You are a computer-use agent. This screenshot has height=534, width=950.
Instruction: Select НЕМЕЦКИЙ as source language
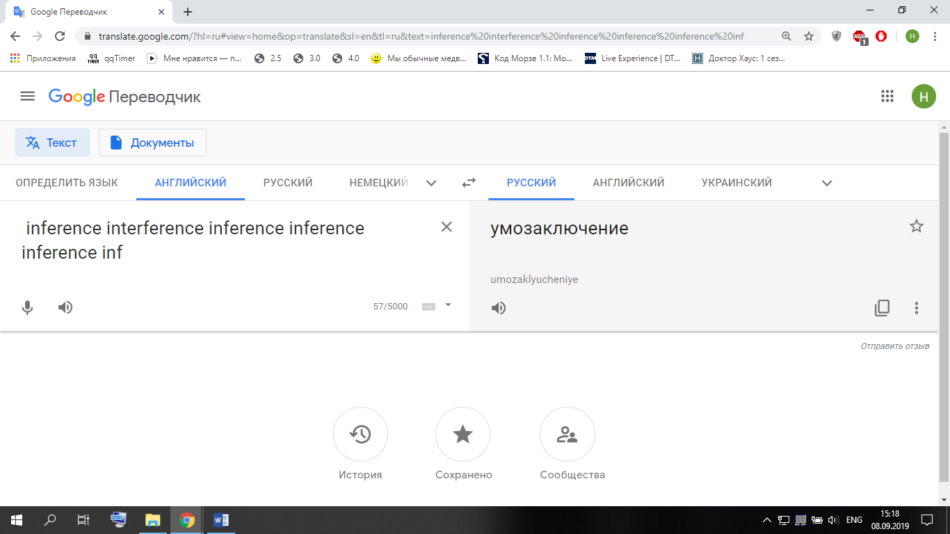(x=378, y=183)
